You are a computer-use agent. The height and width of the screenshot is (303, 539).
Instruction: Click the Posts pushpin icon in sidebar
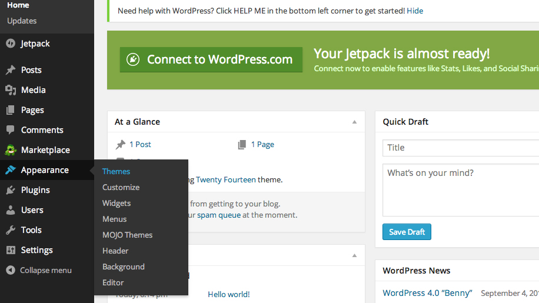[11, 70]
